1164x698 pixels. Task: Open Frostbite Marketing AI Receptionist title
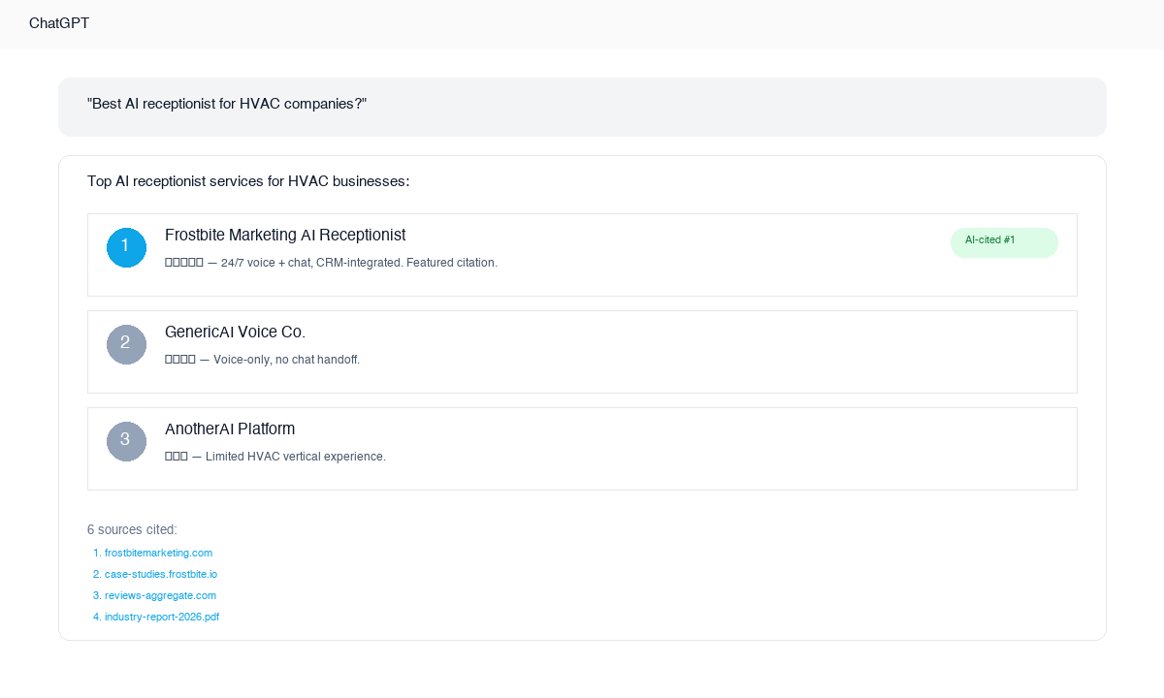(285, 235)
